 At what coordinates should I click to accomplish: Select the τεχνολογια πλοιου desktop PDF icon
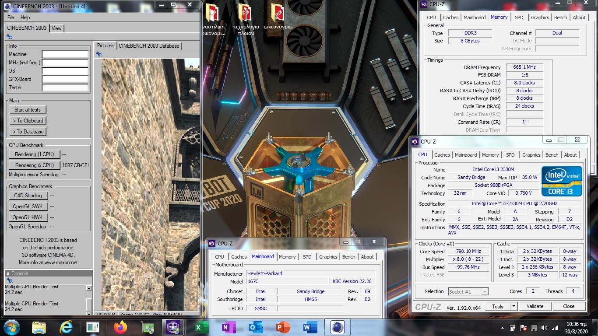pos(246,20)
